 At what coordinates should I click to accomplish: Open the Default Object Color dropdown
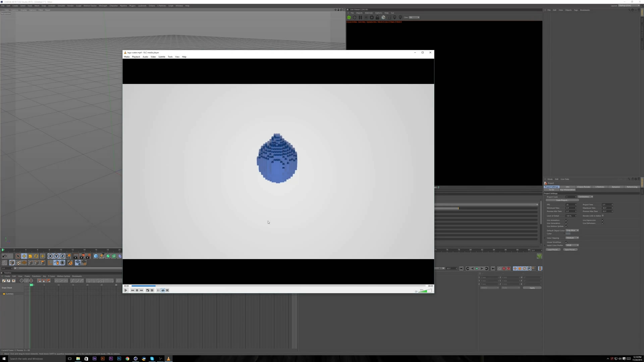(x=572, y=231)
